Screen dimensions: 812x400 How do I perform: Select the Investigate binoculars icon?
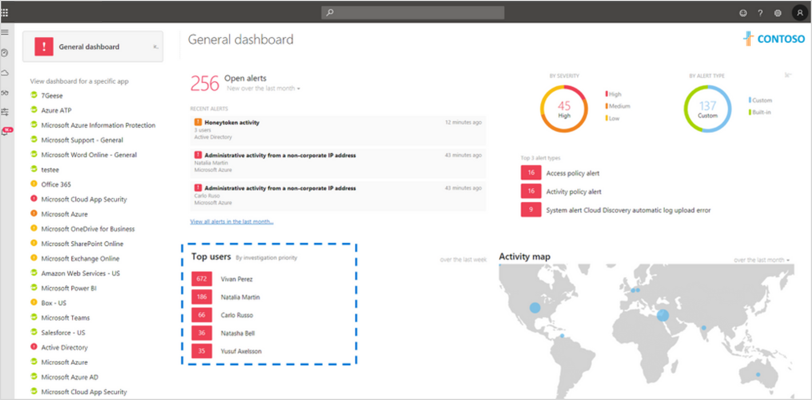click(x=5, y=92)
